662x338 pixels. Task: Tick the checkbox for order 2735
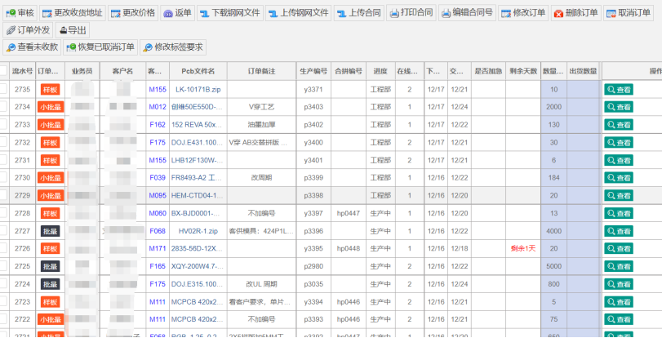click(x=4, y=90)
